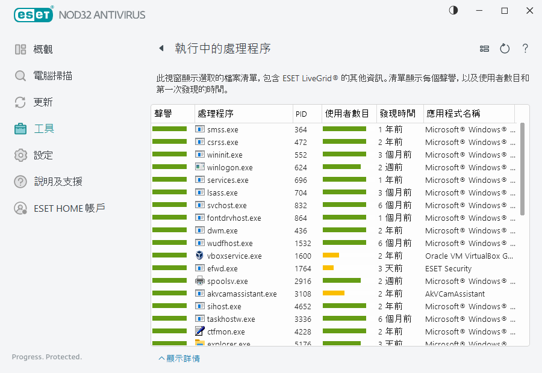Screen dimensions: 542x373
Task: Click the lsass.exe process icon
Action: 200,192
